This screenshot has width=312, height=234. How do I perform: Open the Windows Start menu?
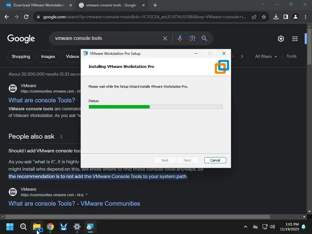point(10,227)
